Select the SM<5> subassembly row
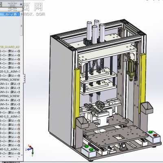 click(x=10, y=104)
